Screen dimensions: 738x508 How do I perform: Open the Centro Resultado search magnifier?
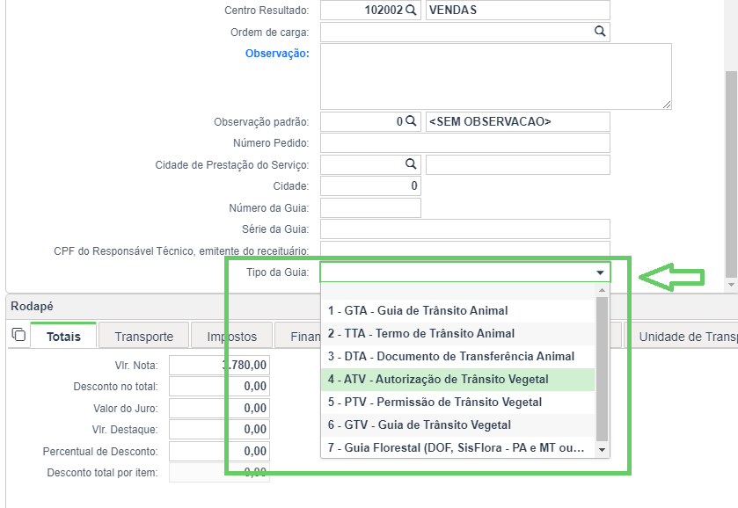[411, 10]
